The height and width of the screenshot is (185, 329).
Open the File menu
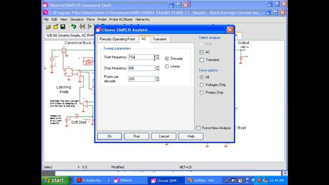point(46,20)
